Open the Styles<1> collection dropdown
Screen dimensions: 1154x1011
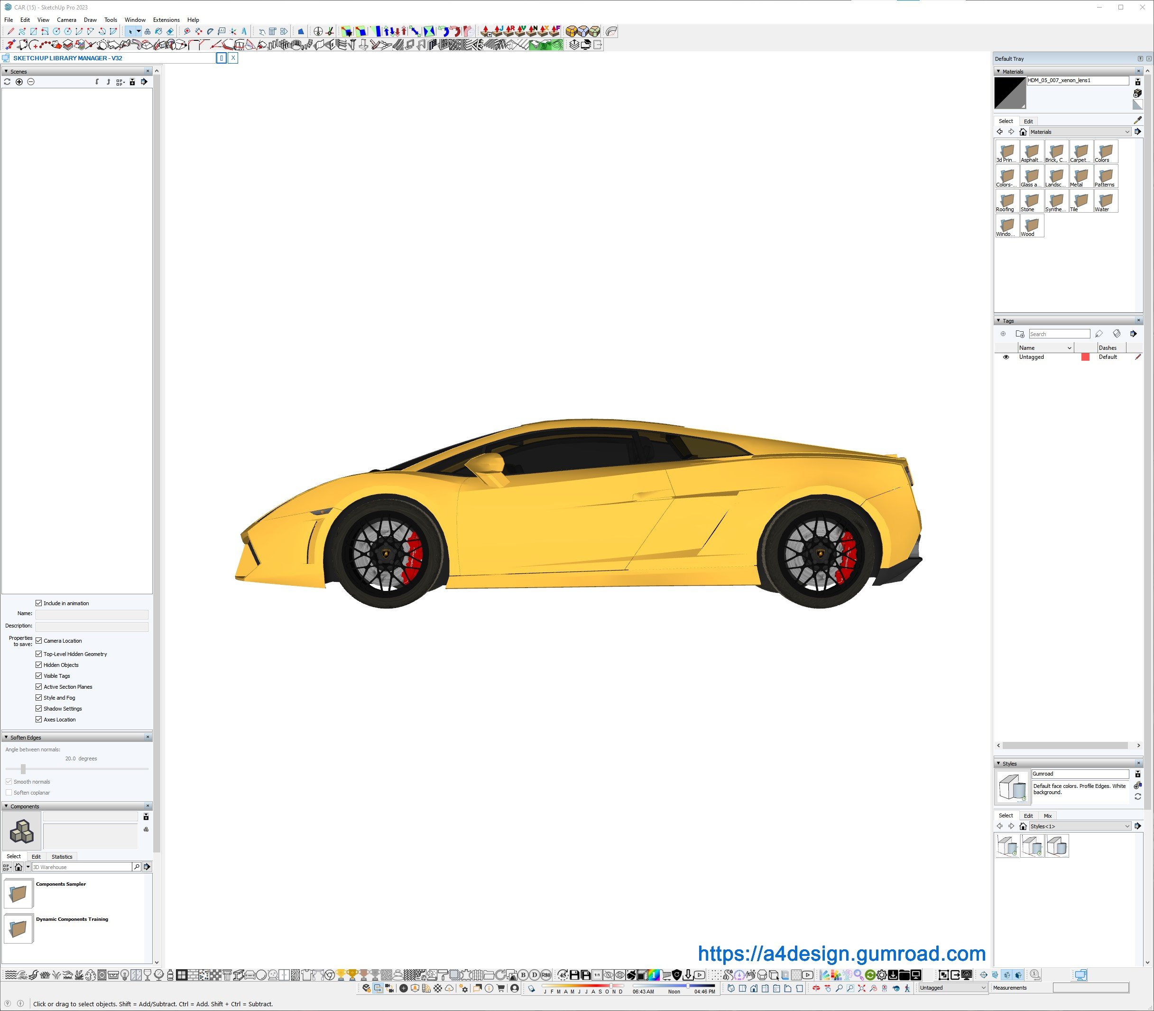pyautogui.click(x=1127, y=826)
